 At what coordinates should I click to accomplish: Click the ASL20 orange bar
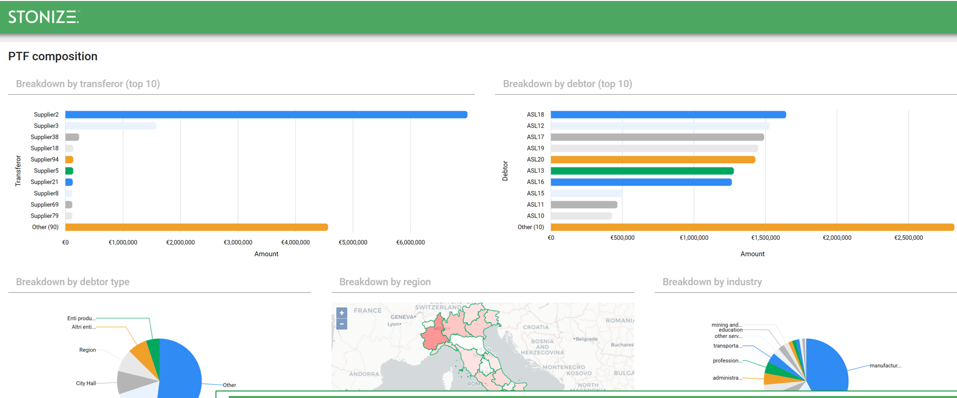pos(653,160)
